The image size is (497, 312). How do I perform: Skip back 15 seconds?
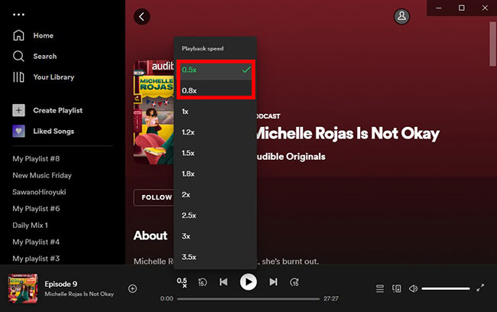point(202,282)
